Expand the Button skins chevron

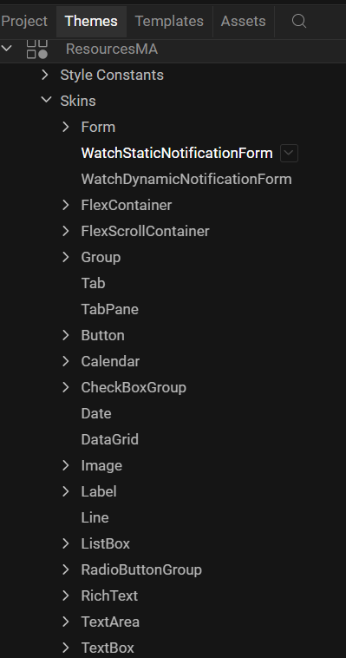(x=65, y=335)
